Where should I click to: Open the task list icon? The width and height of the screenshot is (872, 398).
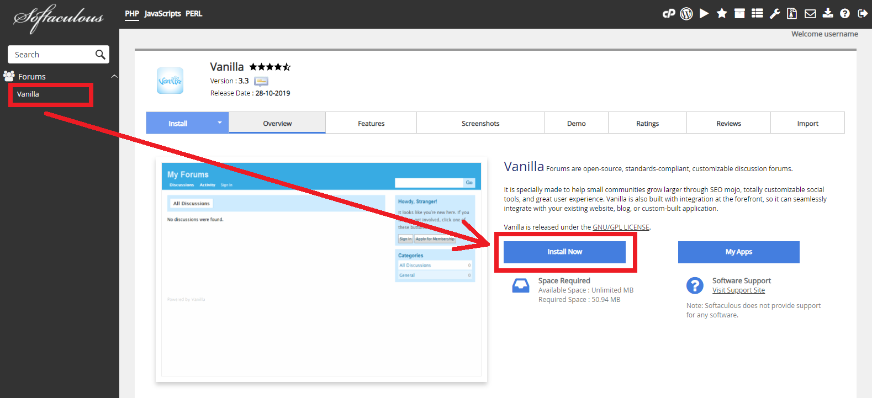coord(757,13)
